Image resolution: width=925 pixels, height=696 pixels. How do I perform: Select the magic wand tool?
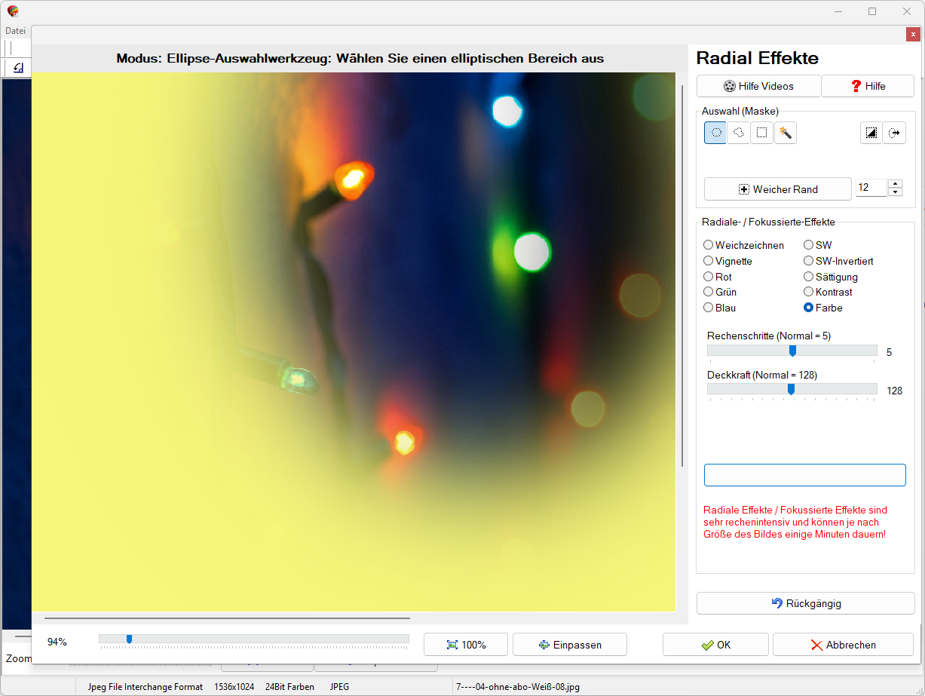pos(785,133)
